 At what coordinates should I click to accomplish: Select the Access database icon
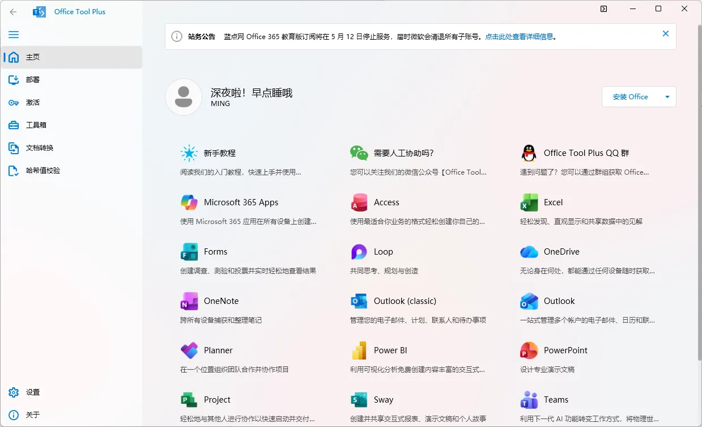coord(359,202)
